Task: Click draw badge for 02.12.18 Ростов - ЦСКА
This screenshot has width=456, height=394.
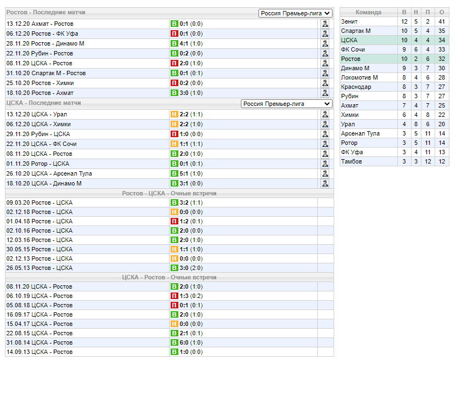Action: 174,212
